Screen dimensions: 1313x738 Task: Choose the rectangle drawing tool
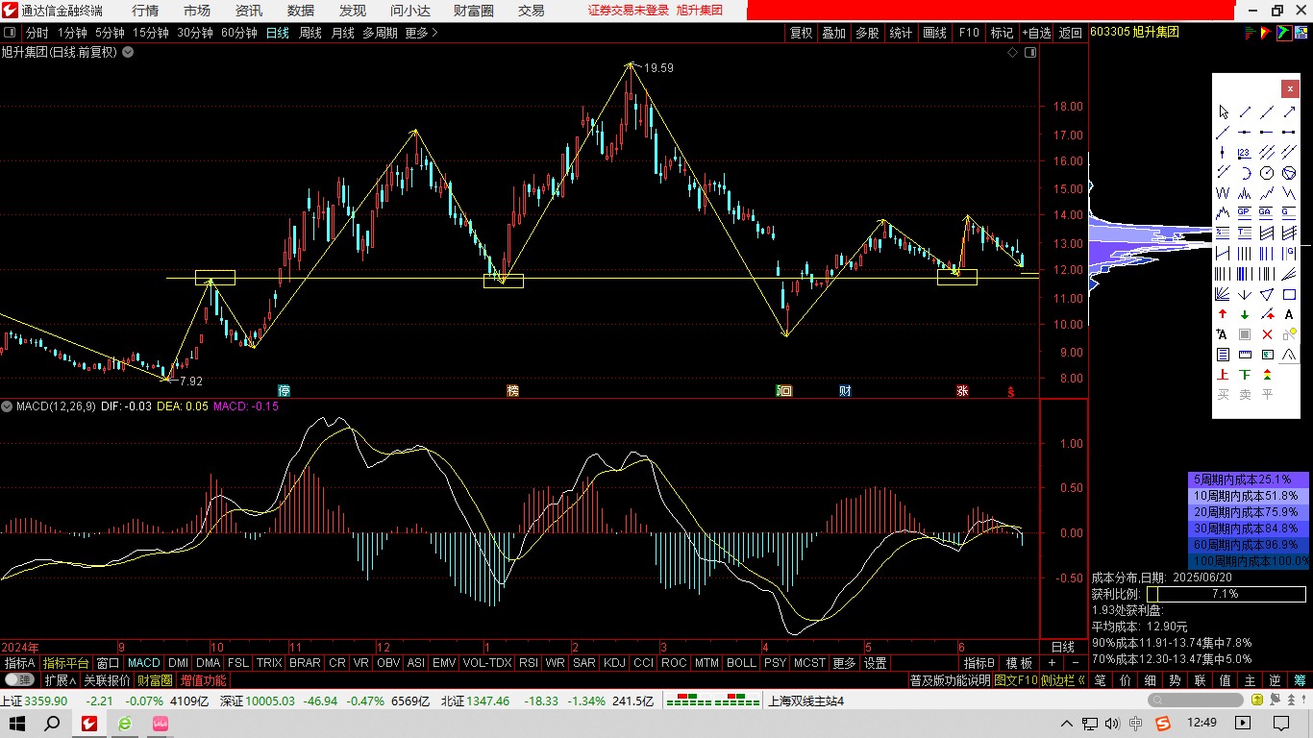(1289, 294)
